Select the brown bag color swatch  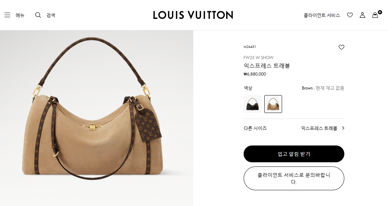click(273, 104)
